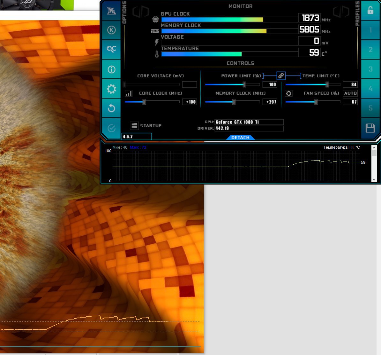Click the save profile floppy icon
Screen dimensions: 381x355
[370, 128]
